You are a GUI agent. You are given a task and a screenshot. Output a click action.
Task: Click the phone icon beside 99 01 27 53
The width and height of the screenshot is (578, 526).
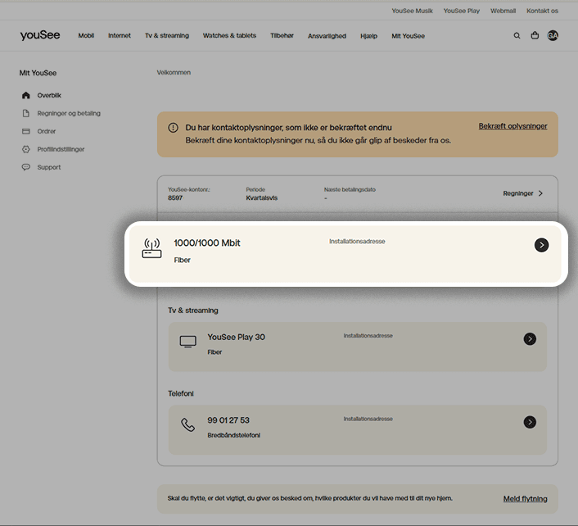click(188, 424)
